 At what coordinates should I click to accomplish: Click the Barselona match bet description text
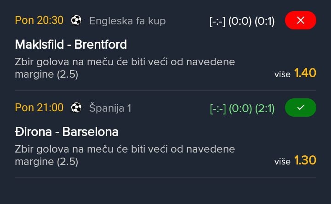(125, 155)
